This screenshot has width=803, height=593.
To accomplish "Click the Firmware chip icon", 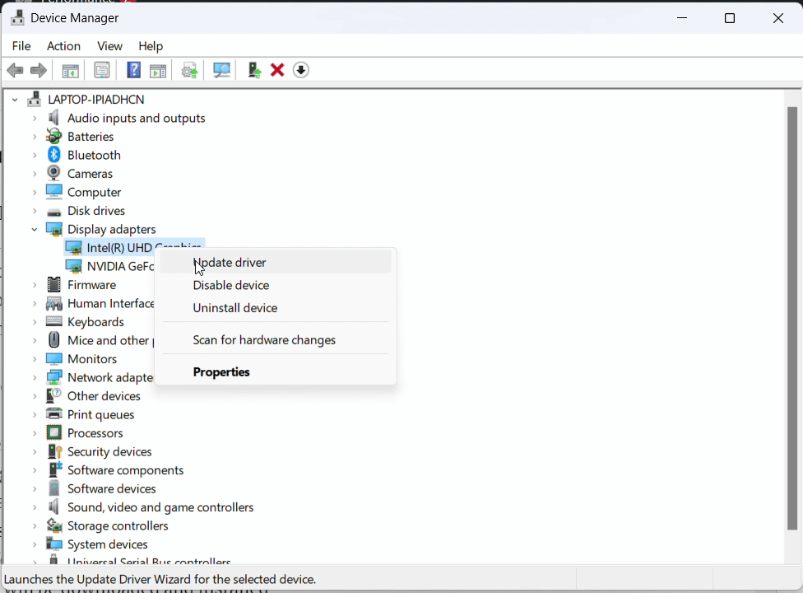I will click(53, 284).
